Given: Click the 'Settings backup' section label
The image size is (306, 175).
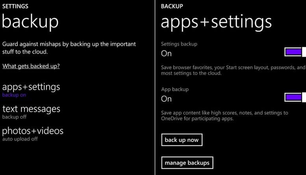Looking at the screenshot, I should click(179, 44).
